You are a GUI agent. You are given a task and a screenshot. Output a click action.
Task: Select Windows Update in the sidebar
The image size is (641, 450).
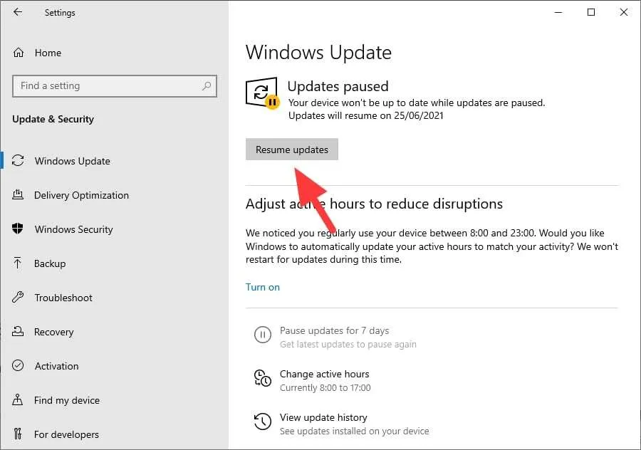tap(73, 161)
